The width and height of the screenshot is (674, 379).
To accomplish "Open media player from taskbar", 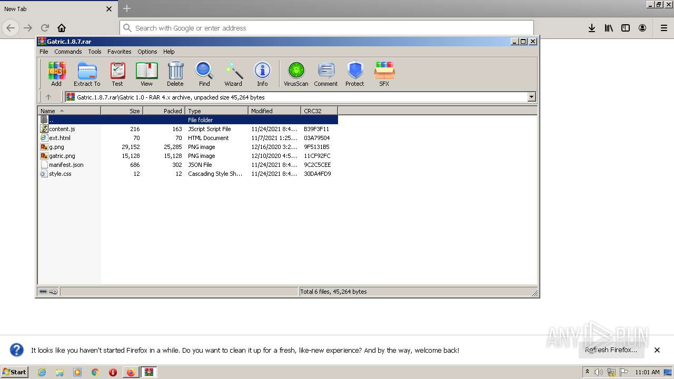I will click(77, 372).
